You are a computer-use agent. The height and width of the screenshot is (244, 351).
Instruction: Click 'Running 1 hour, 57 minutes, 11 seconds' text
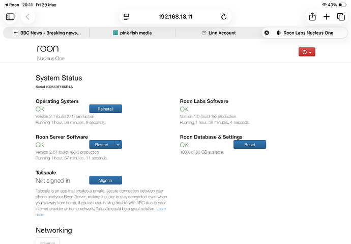72,158
